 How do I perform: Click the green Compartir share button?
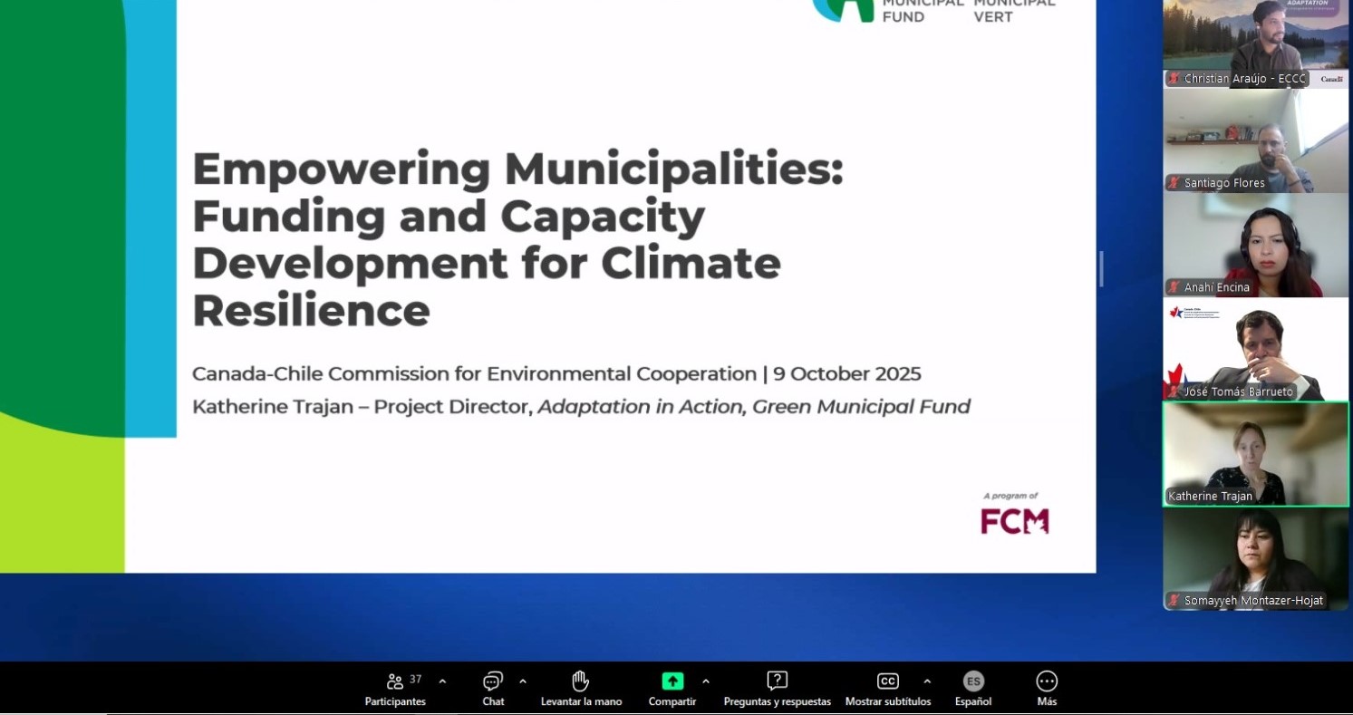[x=672, y=681]
